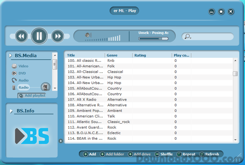245x165 pixels.
Task: Skip to previous track with rewind button
Action: pos(21,36)
